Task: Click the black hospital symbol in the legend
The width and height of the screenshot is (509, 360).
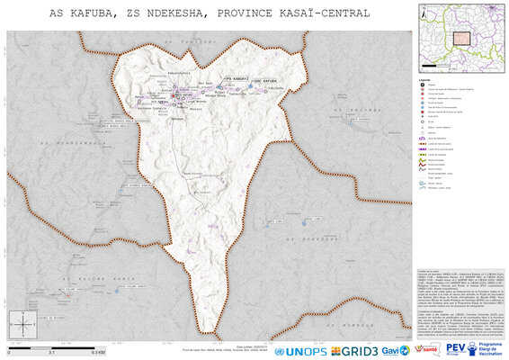Action: pyautogui.click(x=423, y=85)
